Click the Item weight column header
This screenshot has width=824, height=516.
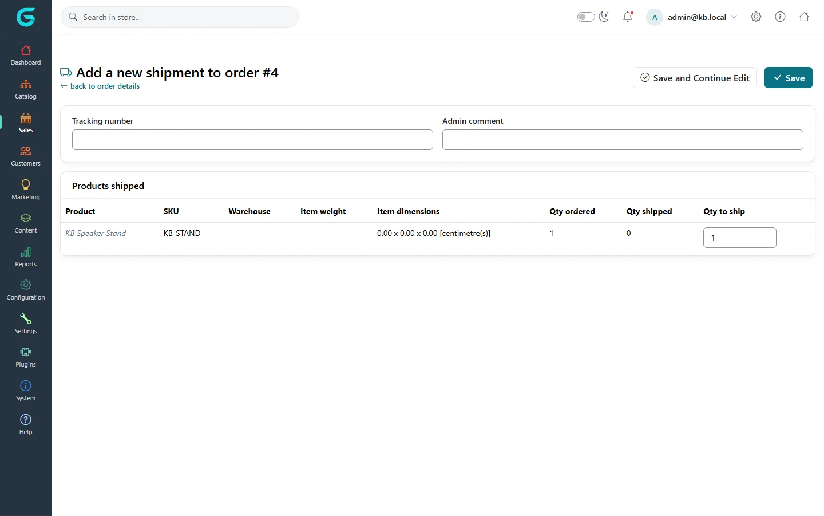tap(323, 211)
